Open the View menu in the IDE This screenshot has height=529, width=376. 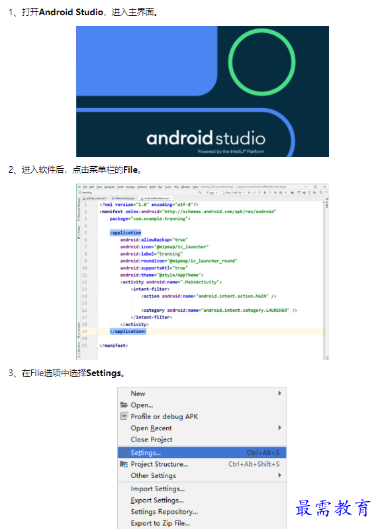[99, 187]
